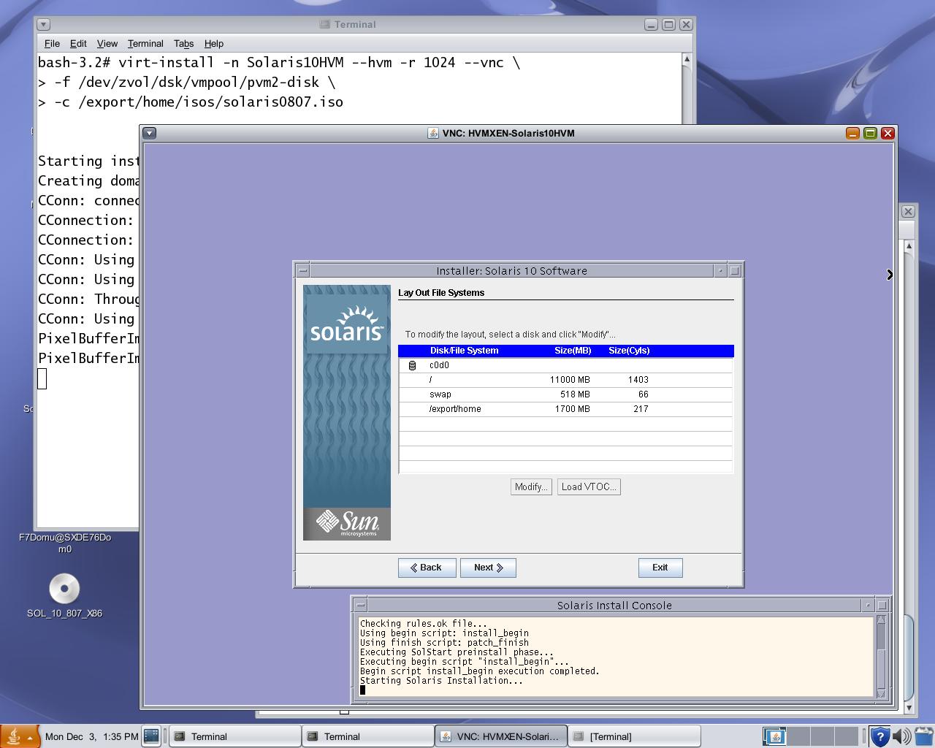The width and height of the screenshot is (935, 748).
Task: Switch to the second Terminal taskbar button
Action: point(367,736)
